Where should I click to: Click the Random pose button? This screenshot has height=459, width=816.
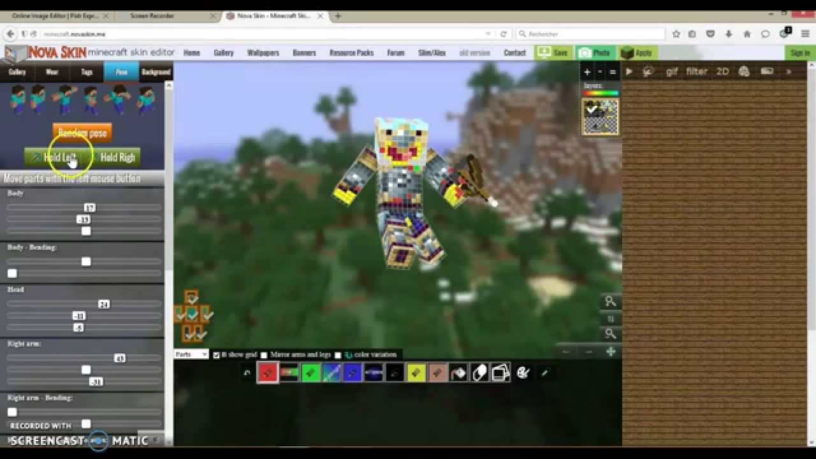pyautogui.click(x=82, y=133)
